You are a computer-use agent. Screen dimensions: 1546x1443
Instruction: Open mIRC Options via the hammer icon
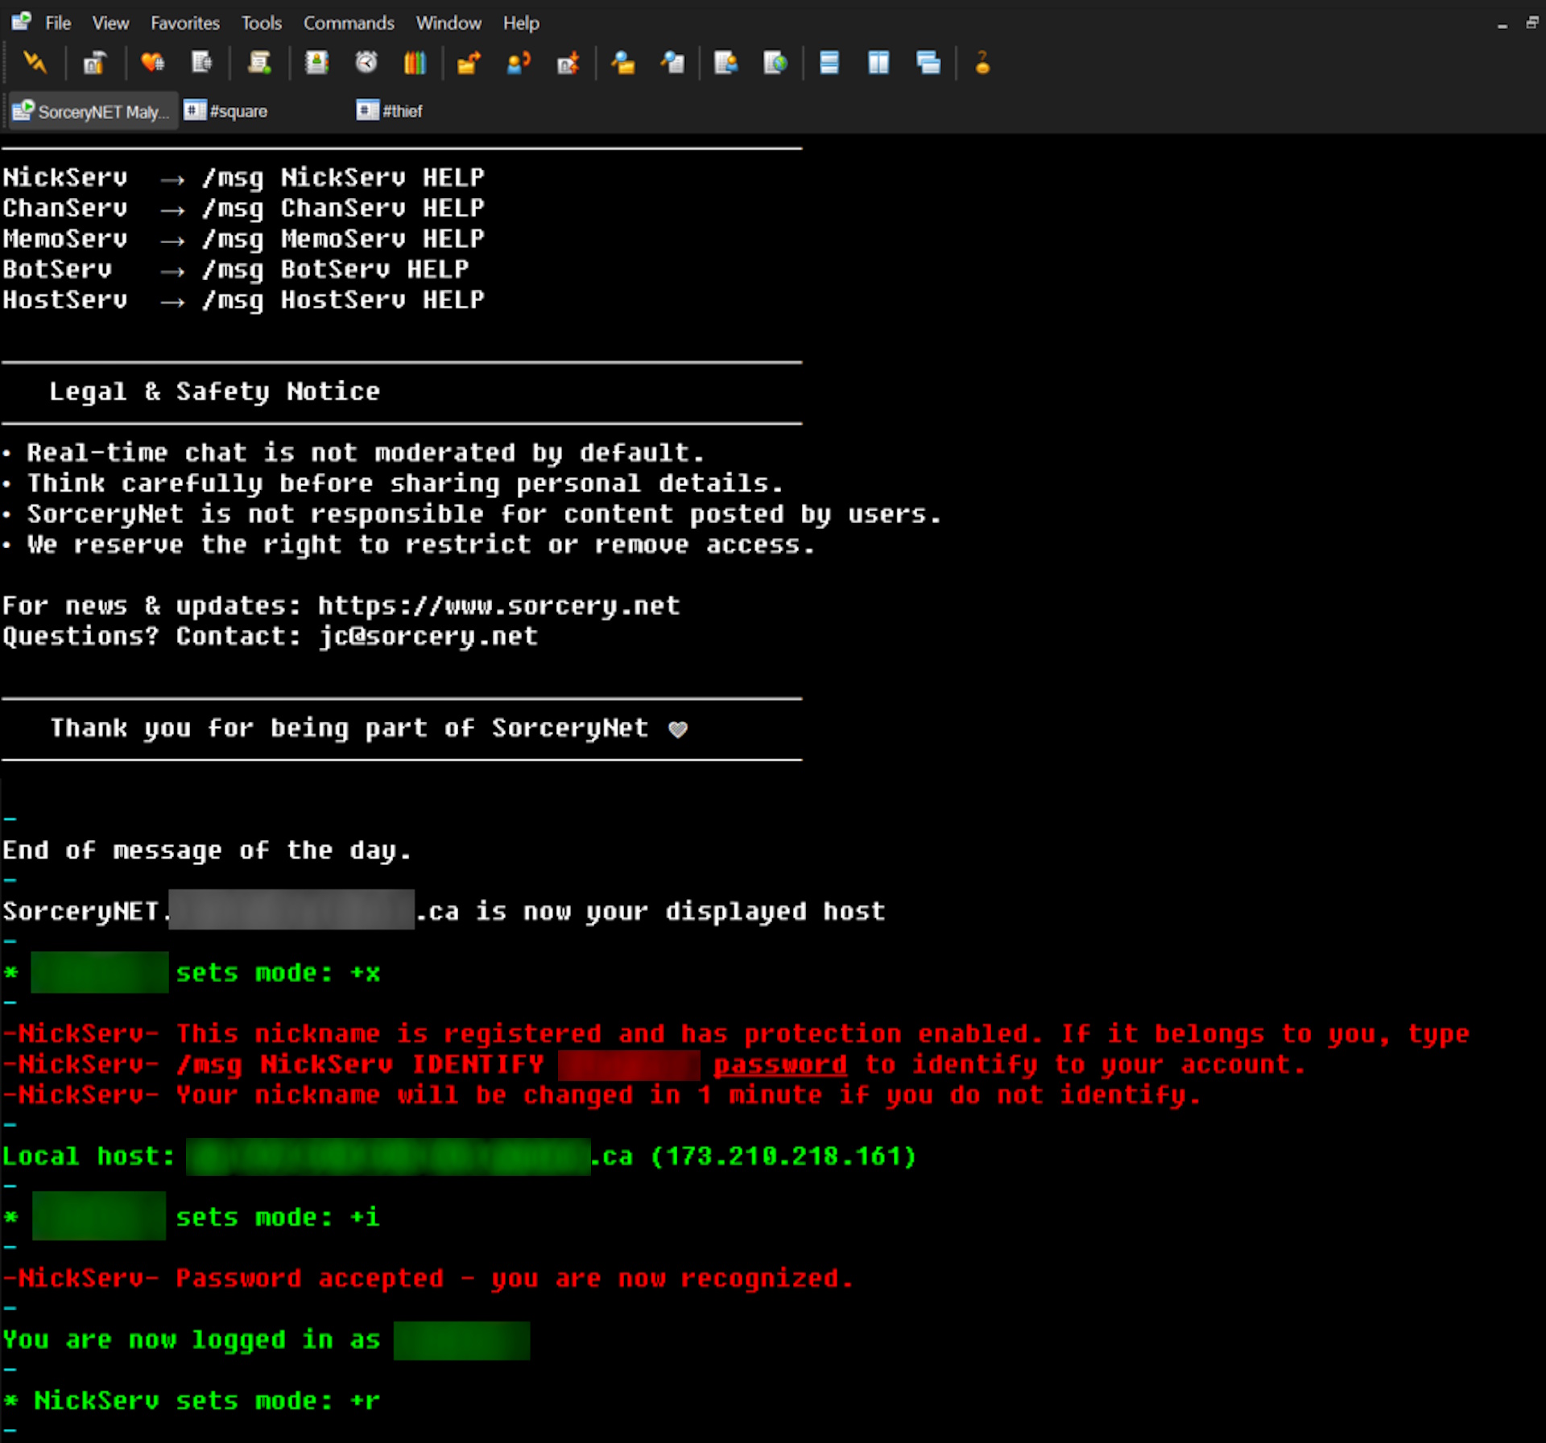pyautogui.click(x=94, y=63)
